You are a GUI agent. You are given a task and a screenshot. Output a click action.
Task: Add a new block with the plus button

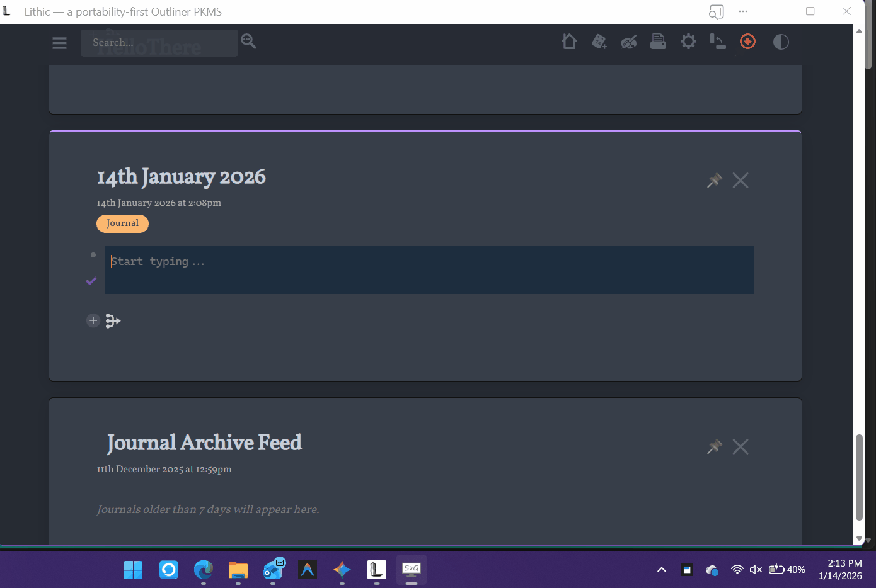click(x=93, y=321)
